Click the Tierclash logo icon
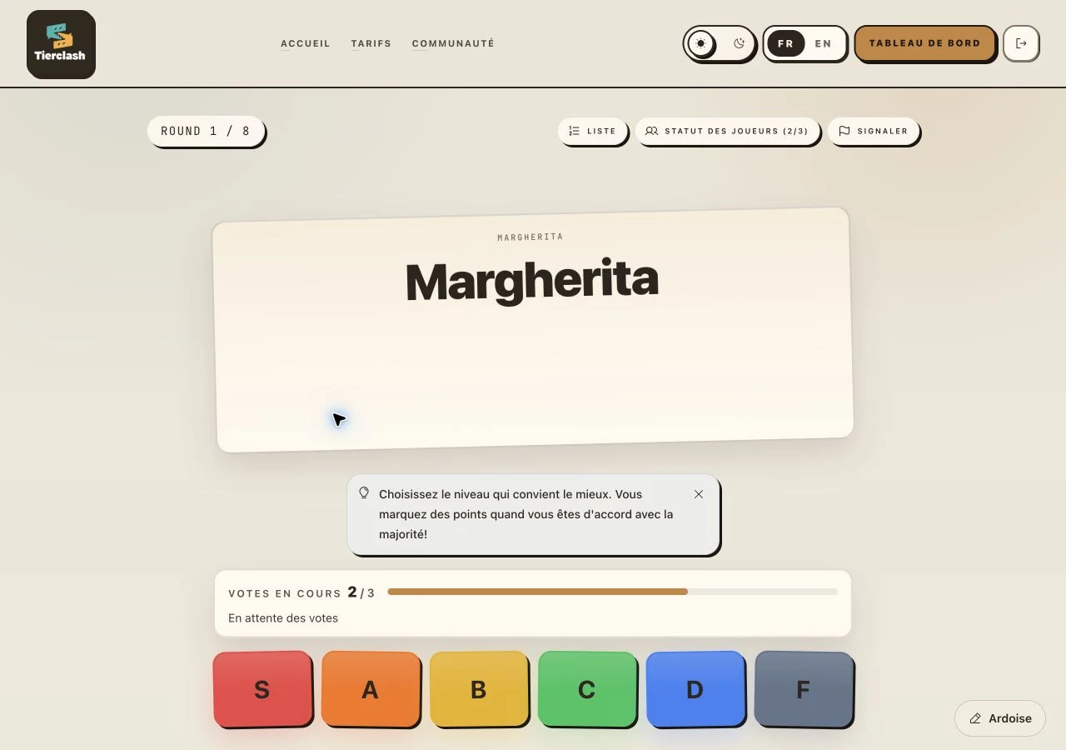Image resolution: width=1066 pixels, height=750 pixels. click(61, 44)
